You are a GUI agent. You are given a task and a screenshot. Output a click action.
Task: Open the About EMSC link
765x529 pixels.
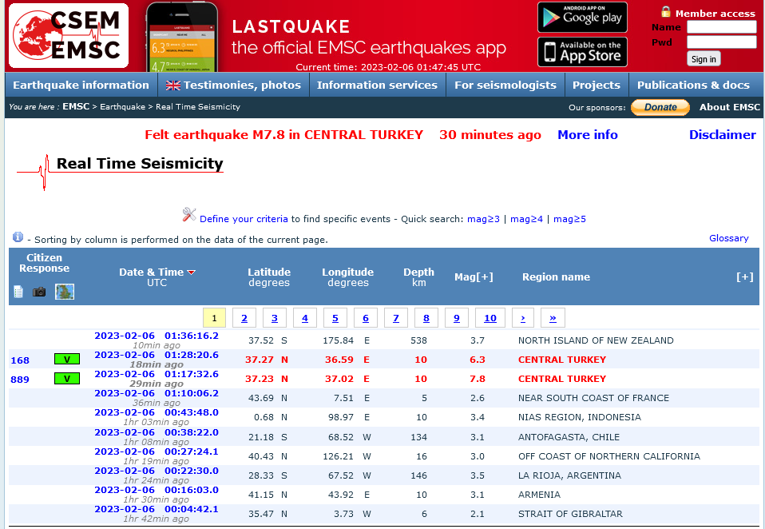coord(729,107)
